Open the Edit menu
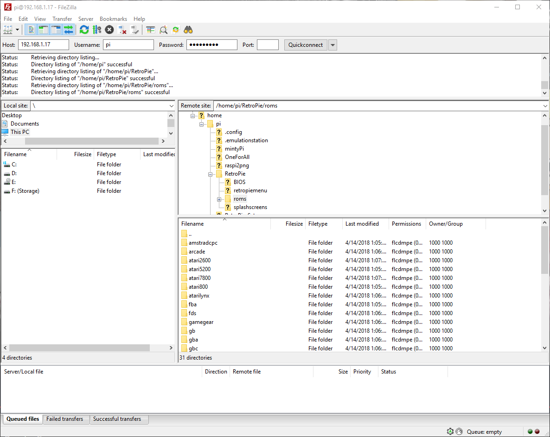550x437 pixels. click(x=23, y=19)
